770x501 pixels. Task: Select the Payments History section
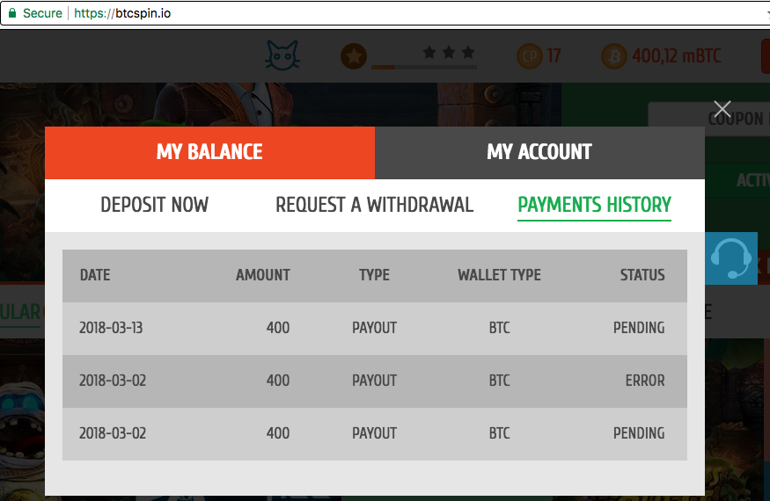point(594,206)
